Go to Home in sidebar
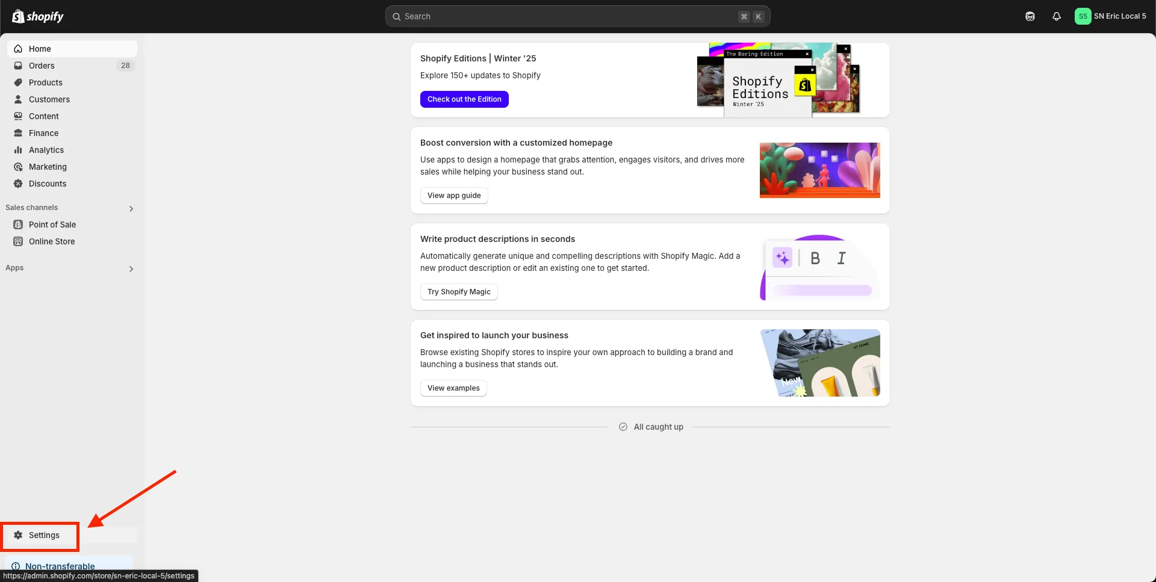Image resolution: width=1156 pixels, height=582 pixels. pyautogui.click(x=72, y=49)
